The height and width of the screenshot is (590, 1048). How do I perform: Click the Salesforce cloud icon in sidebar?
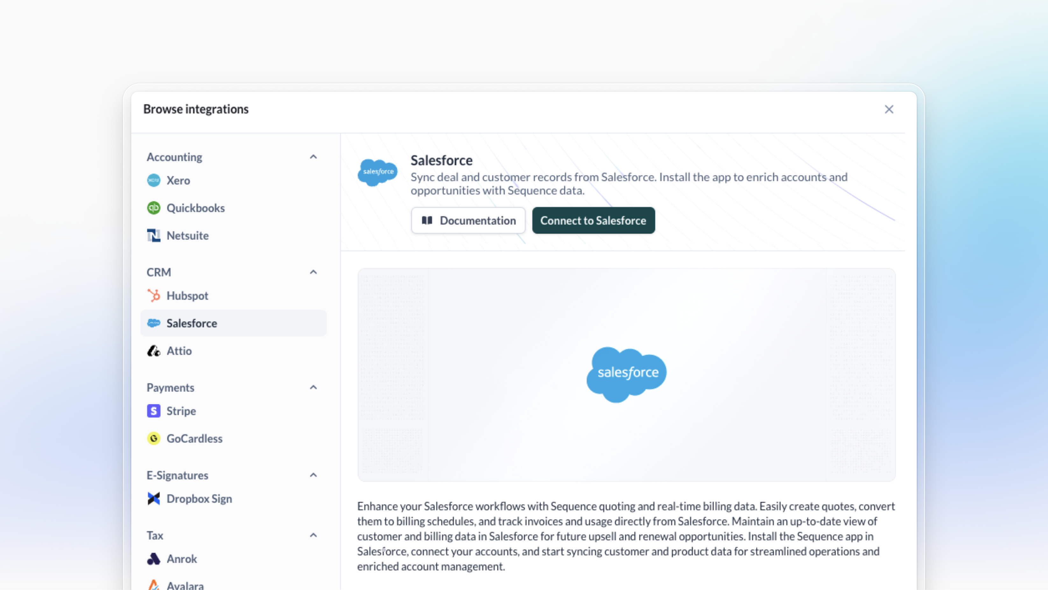(153, 323)
